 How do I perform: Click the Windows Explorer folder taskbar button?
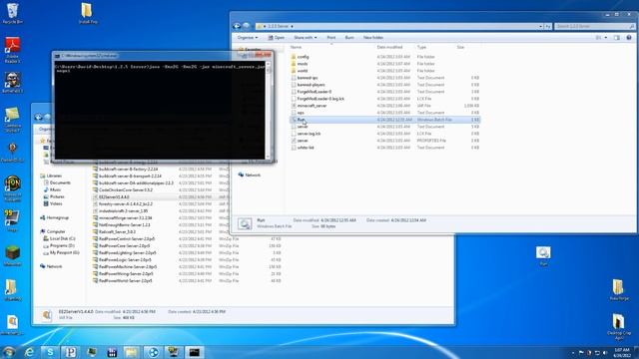point(132,352)
